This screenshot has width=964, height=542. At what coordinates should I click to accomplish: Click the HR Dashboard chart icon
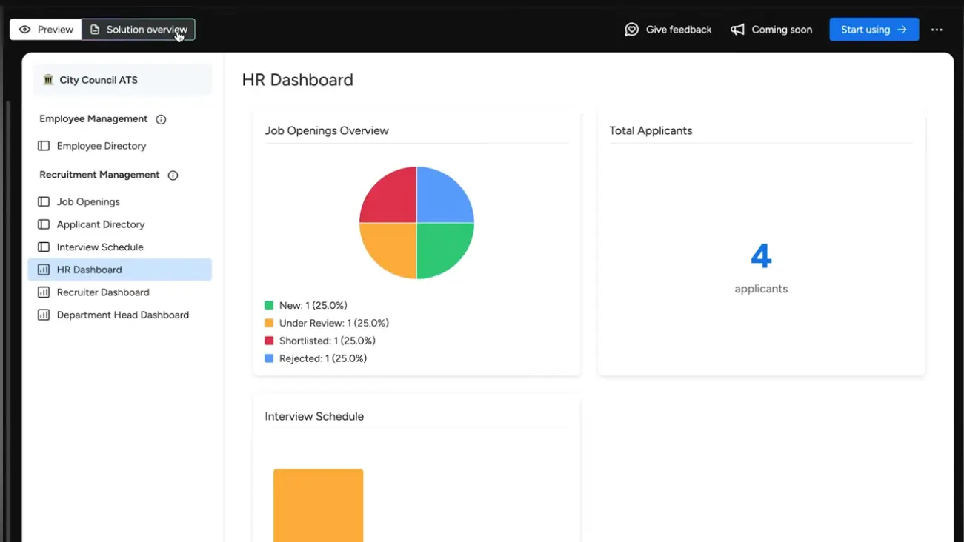(x=43, y=270)
